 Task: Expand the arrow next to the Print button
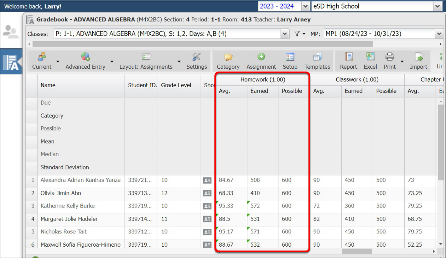coord(402,62)
